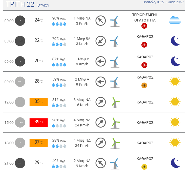Image resolution: width=185 pixels, height=172 pixels.
Task: Click the orange 35°C temperature badge
Action: click(38, 102)
